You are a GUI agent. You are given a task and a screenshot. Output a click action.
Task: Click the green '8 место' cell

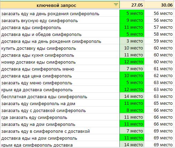click(132, 110)
